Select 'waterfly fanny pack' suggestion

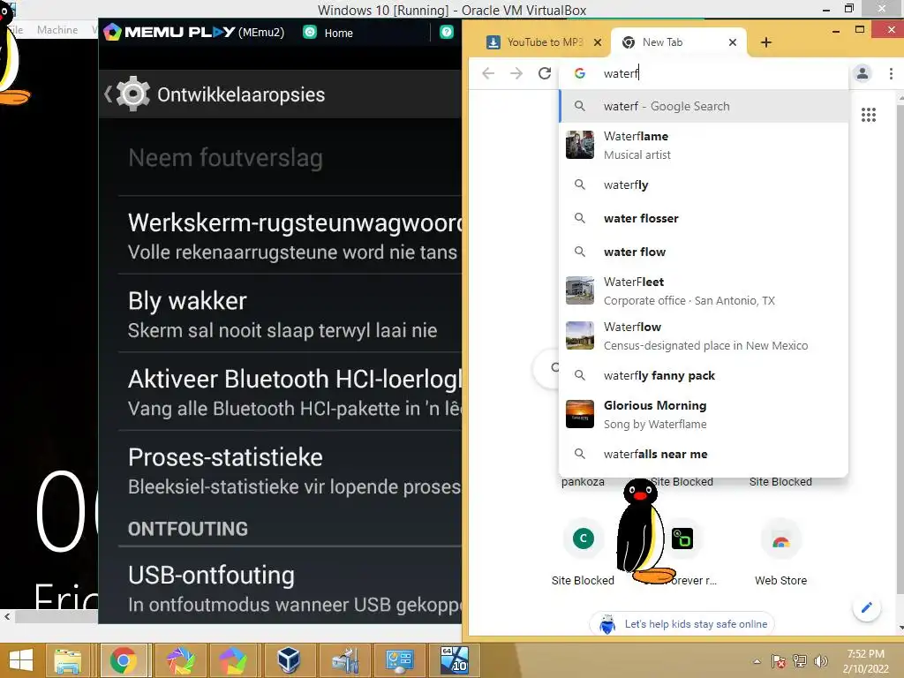(x=704, y=375)
